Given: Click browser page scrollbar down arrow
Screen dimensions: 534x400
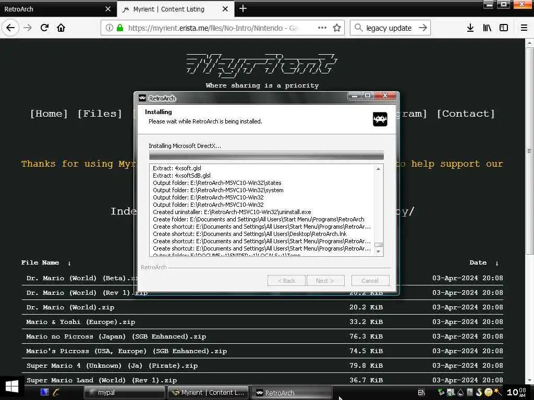Looking at the screenshot, I should 529,380.
